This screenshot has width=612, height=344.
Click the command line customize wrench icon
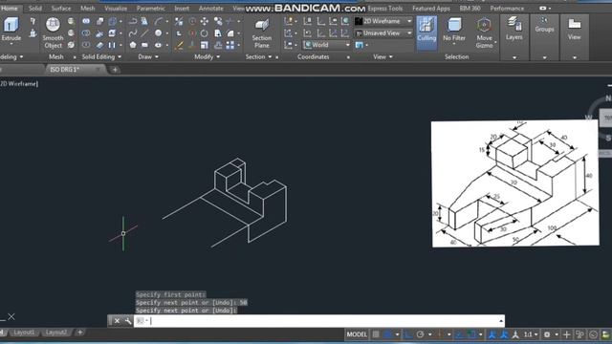point(128,321)
